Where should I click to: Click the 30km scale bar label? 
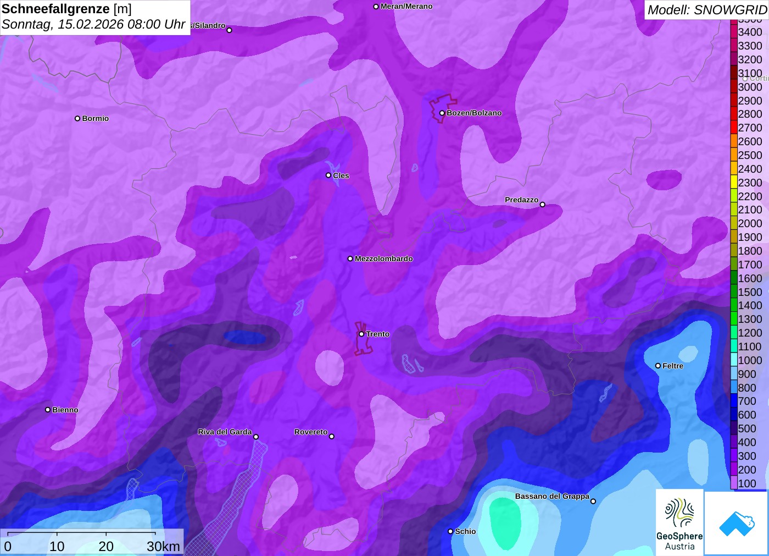[163, 546]
